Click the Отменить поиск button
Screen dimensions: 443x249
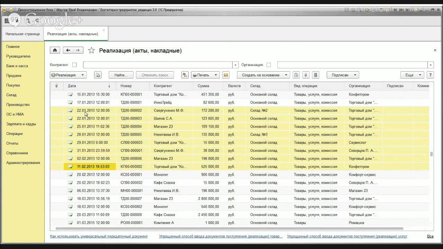[155, 75]
